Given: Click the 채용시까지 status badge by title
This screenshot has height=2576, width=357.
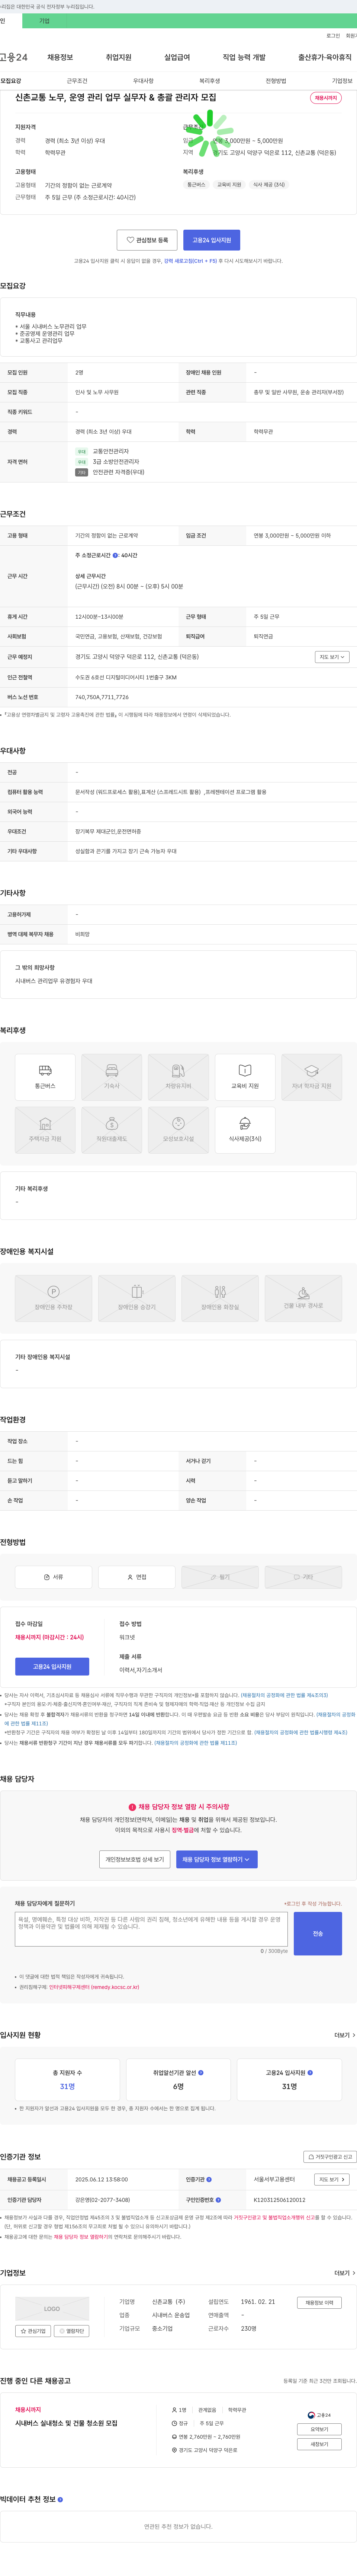Looking at the screenshot, I should (x=326, y=98).
